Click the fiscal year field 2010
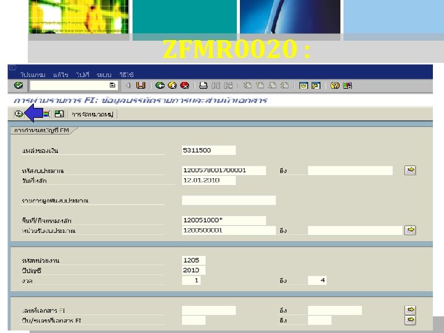Image resolution: width=444 pixels, height=333 pixels. pos(194,270)
